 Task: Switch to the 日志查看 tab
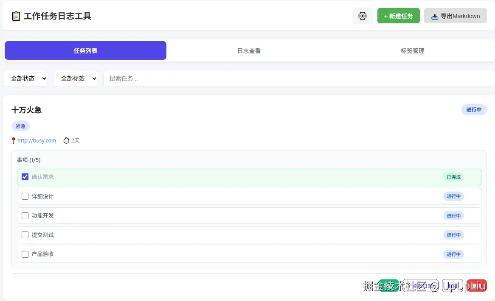pyautogui.click(x=248, y=50)
